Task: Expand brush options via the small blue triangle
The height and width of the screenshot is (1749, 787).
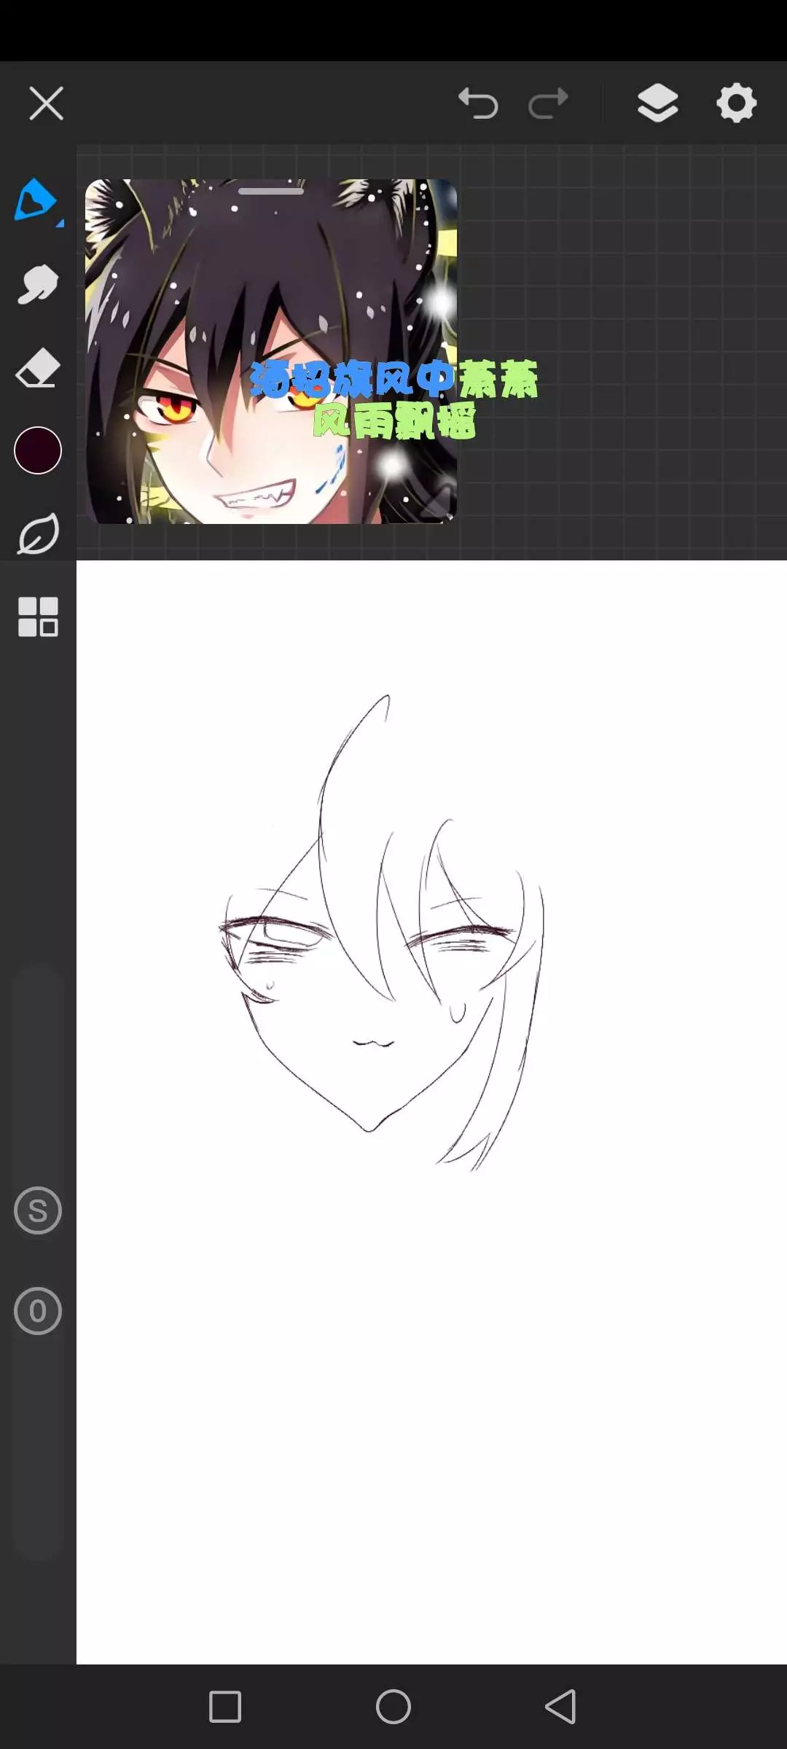Action: [x=60, y=223]
